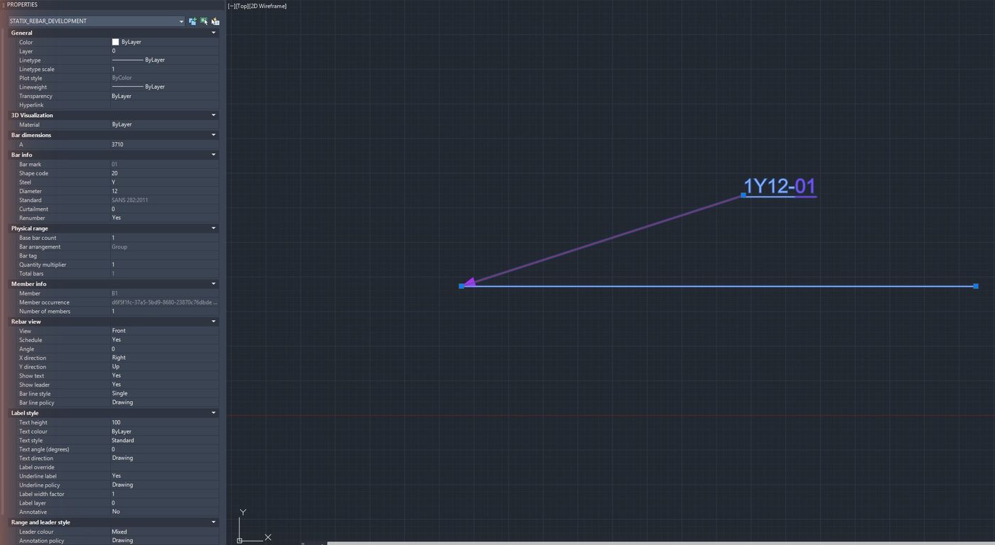995x545 pixels.
Task: Open the [2D Wireframe] visual style menu
Action: (x=268, y=6)
